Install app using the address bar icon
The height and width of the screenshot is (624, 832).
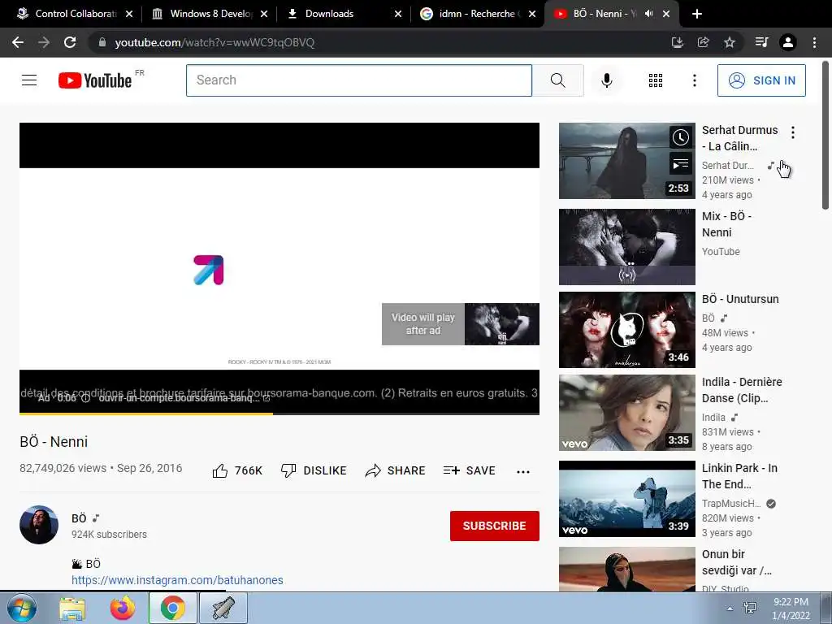[677, 42]
